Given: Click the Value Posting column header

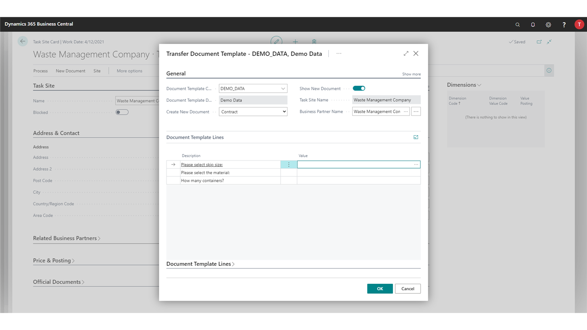Looking at the screenshot, I should (x=526, y=101).
